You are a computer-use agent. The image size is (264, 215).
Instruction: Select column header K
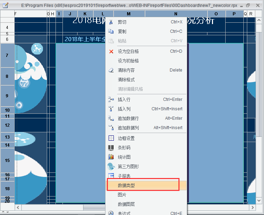[85, 14]
